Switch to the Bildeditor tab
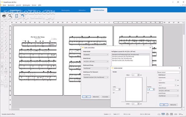 click(82, 10)
